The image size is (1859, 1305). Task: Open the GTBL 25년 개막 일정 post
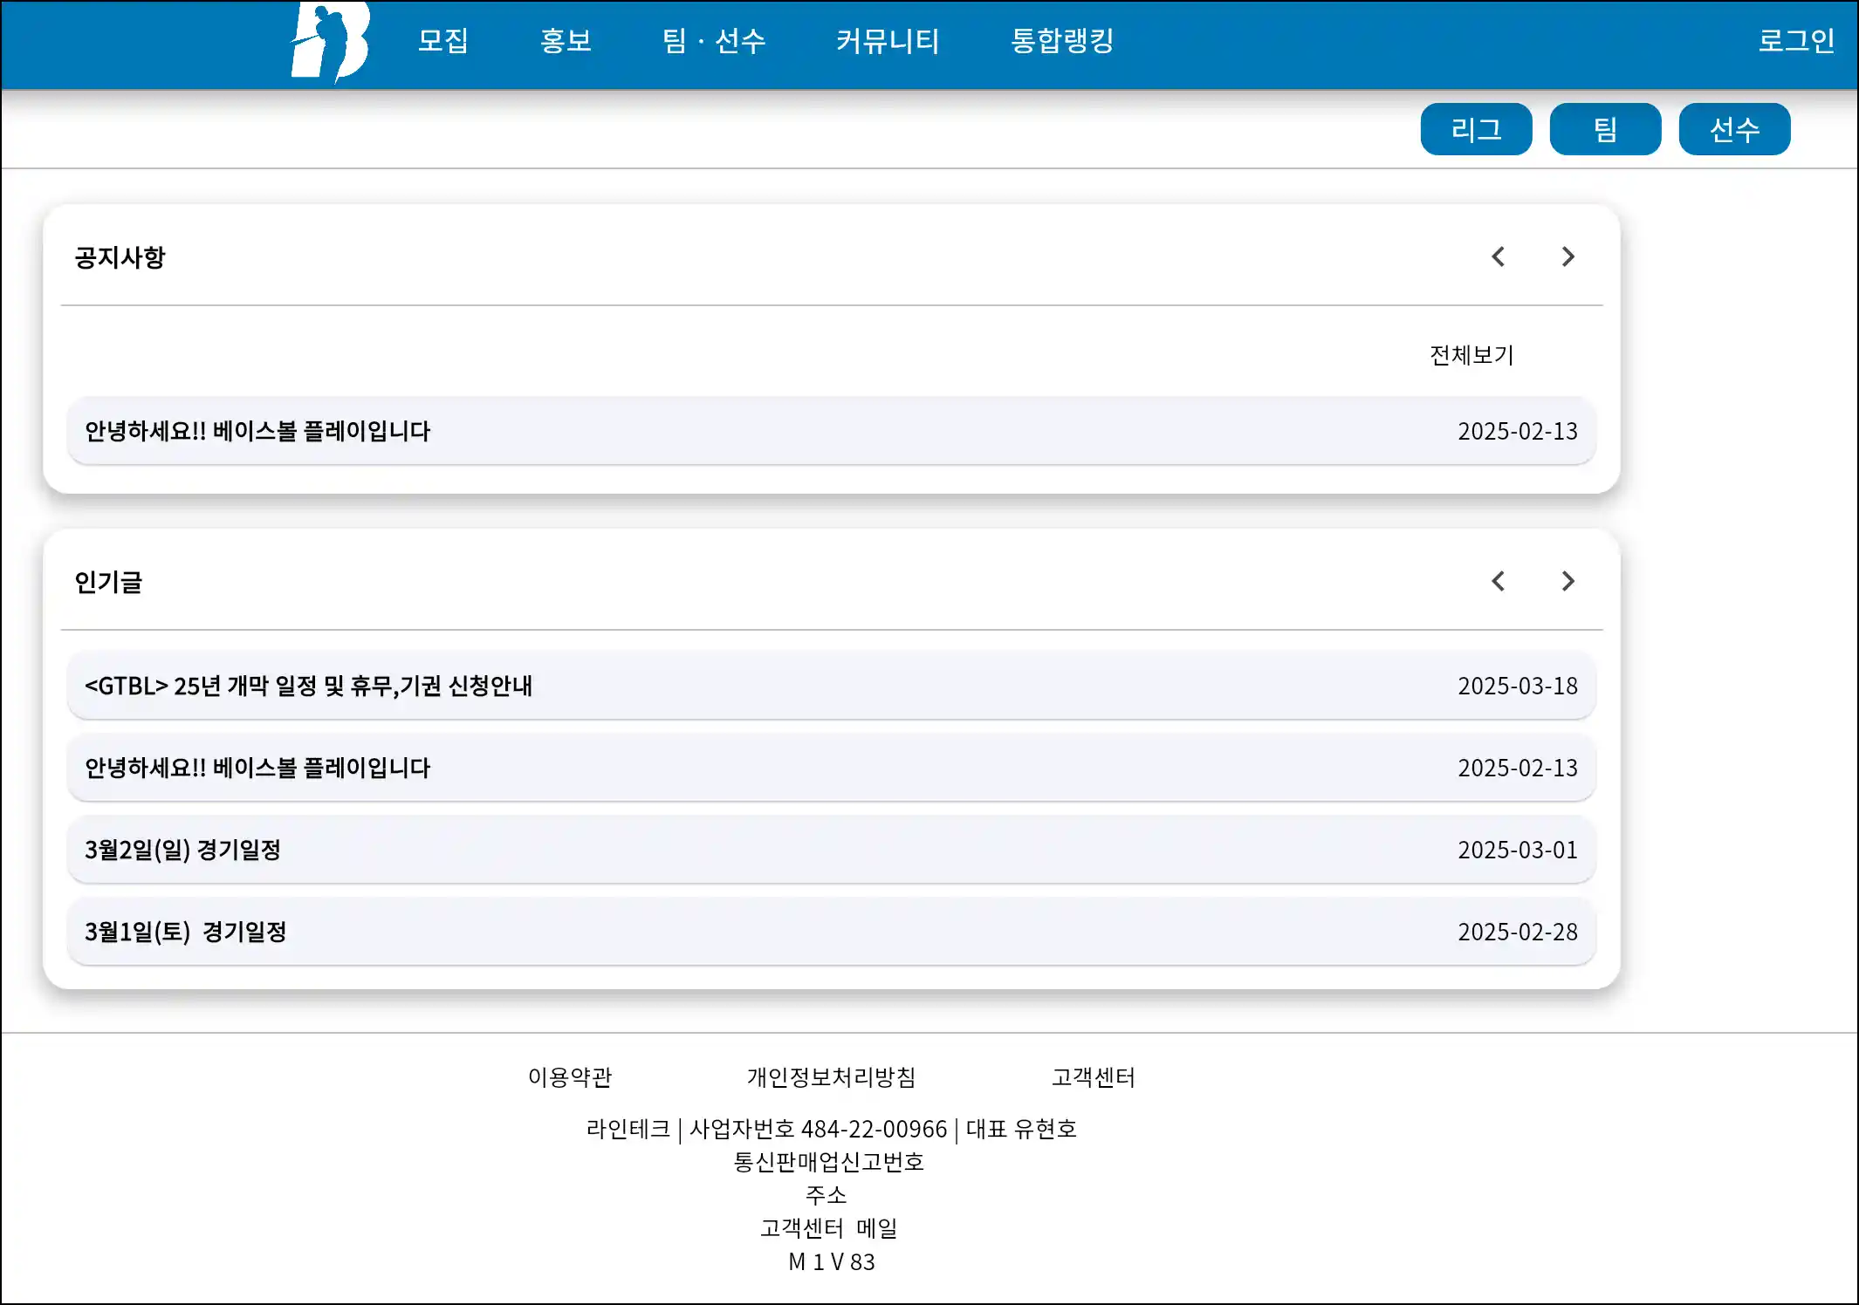click(308, 686)
